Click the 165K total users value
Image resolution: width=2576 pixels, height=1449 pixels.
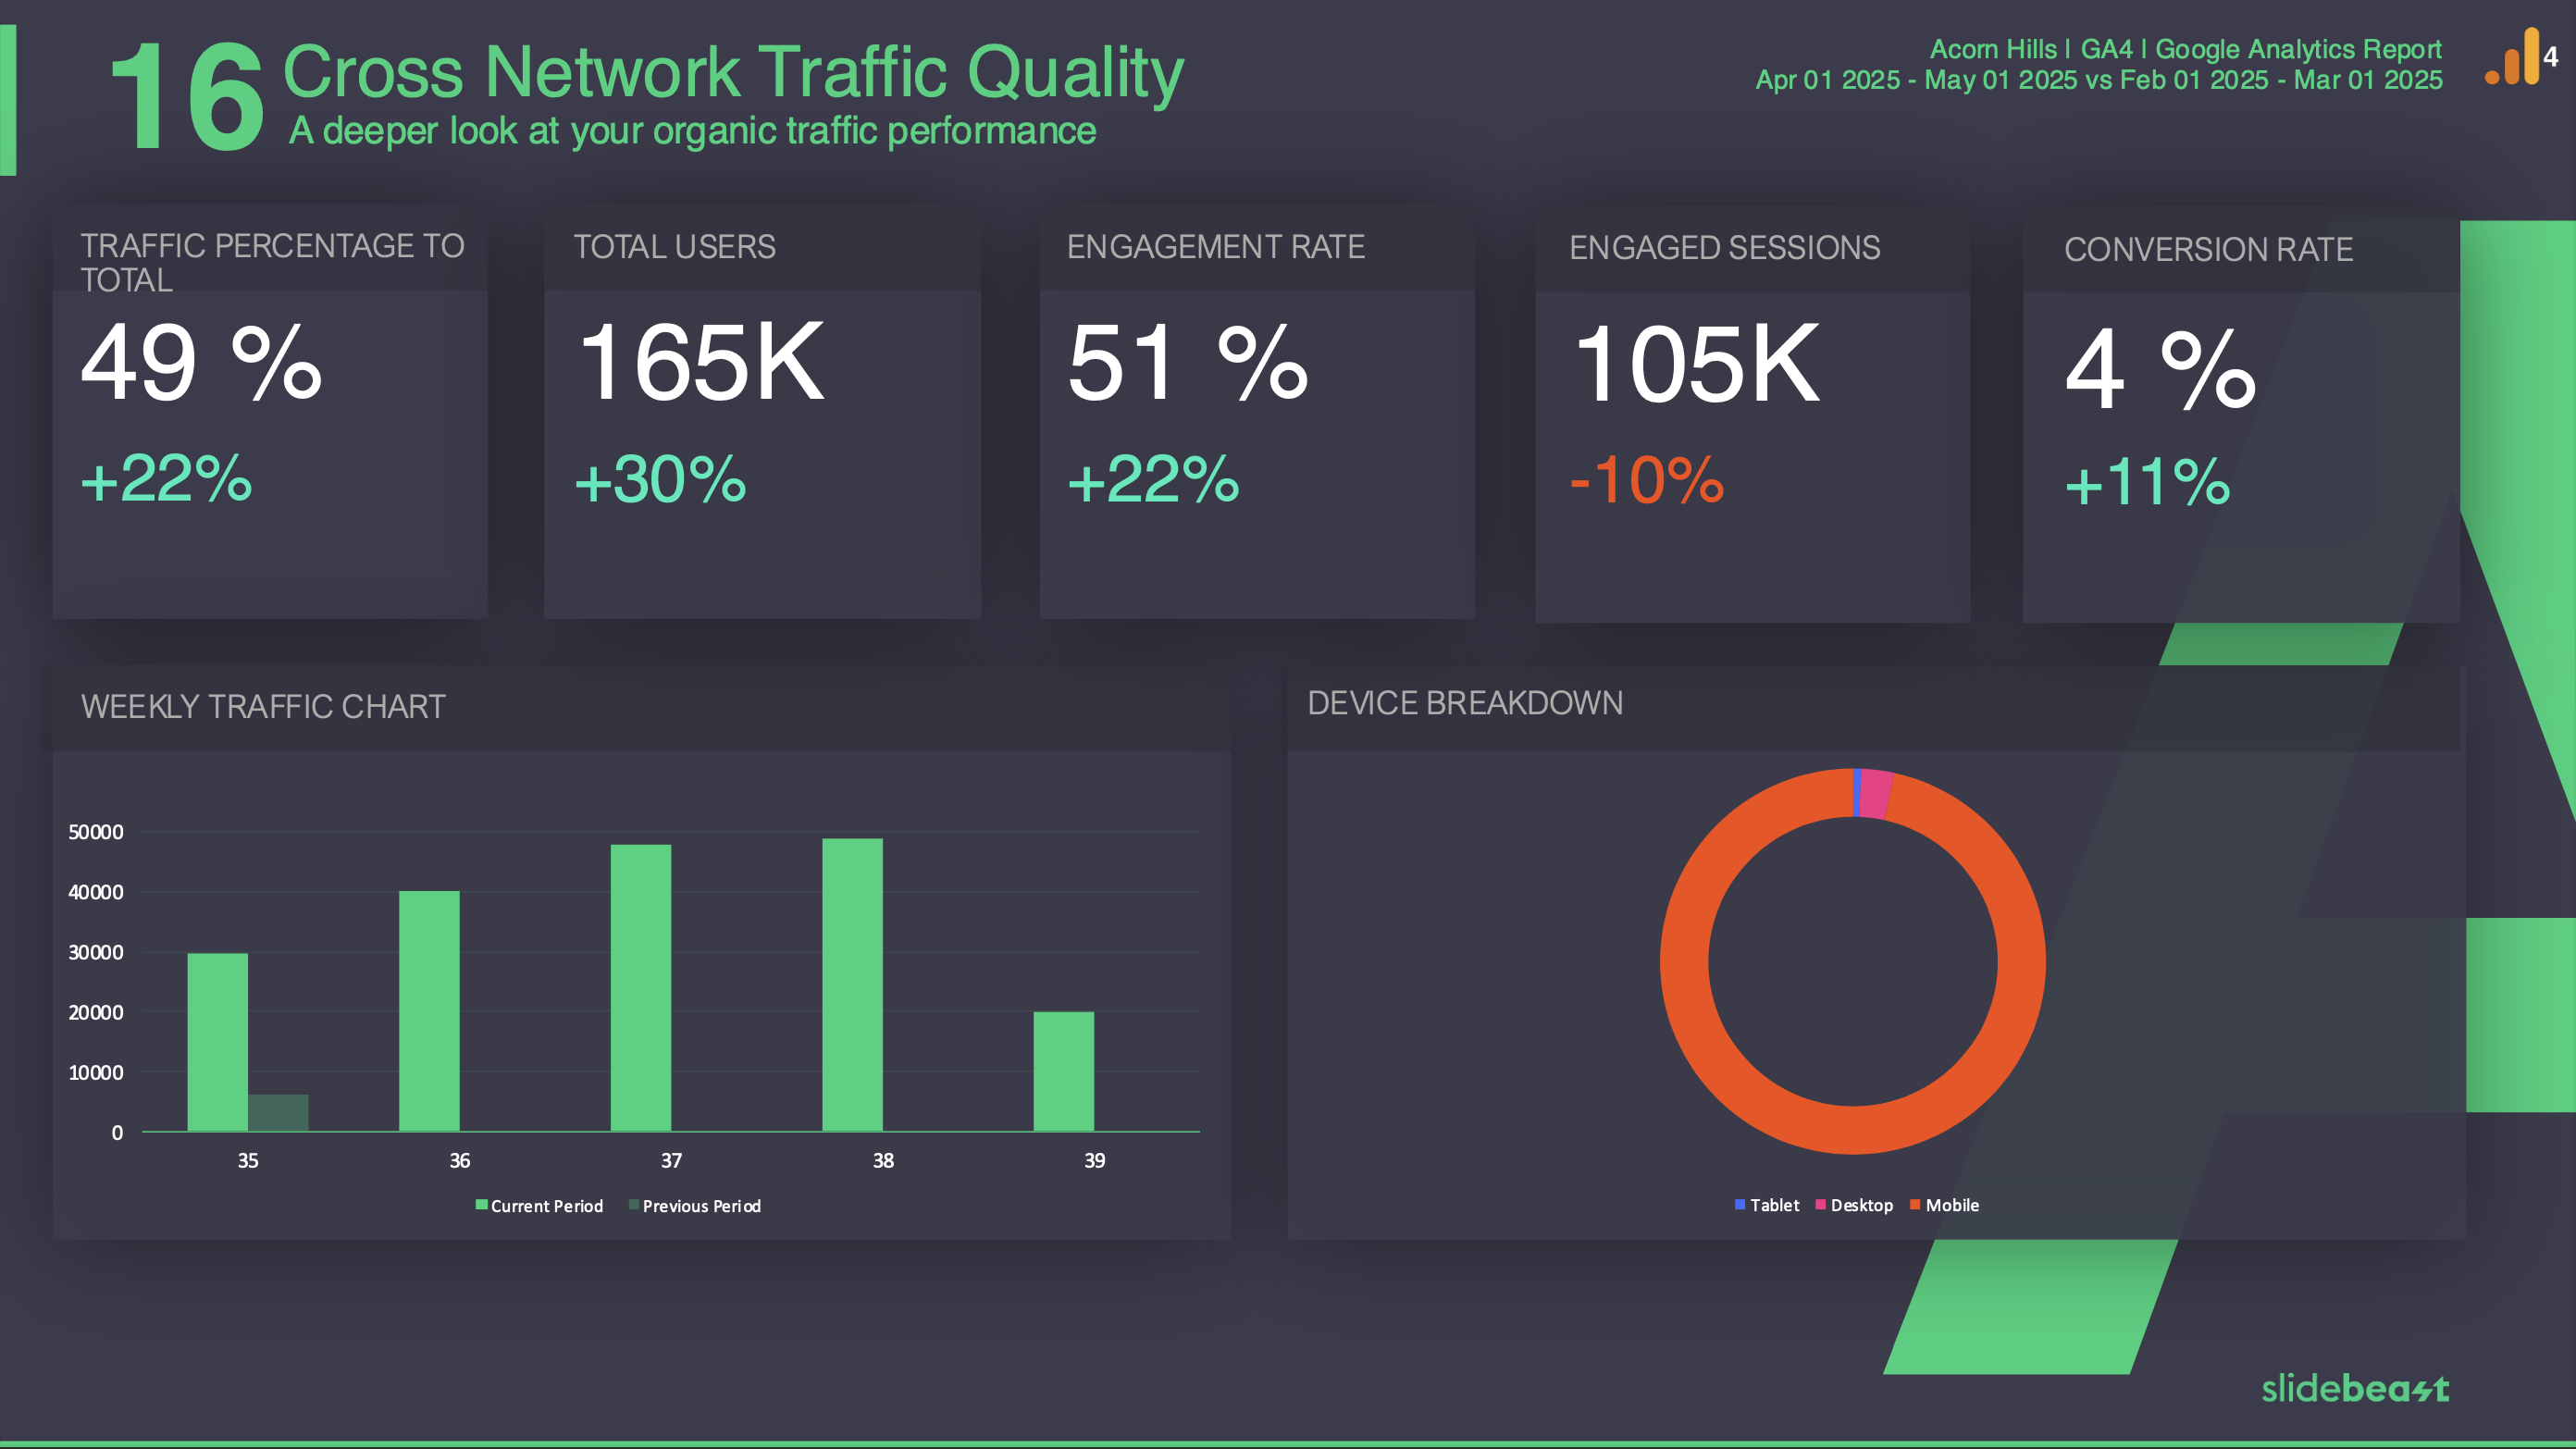click(x=702, y=363)
